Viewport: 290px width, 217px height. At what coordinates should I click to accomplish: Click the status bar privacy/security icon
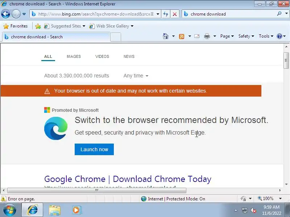(243, 199)
